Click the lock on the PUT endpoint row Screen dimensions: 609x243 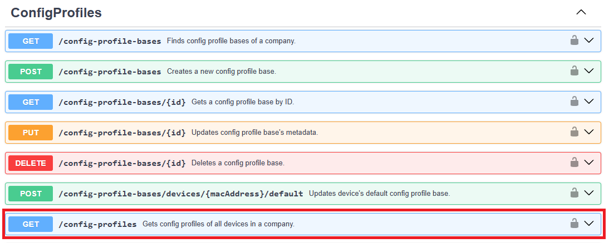574,132
